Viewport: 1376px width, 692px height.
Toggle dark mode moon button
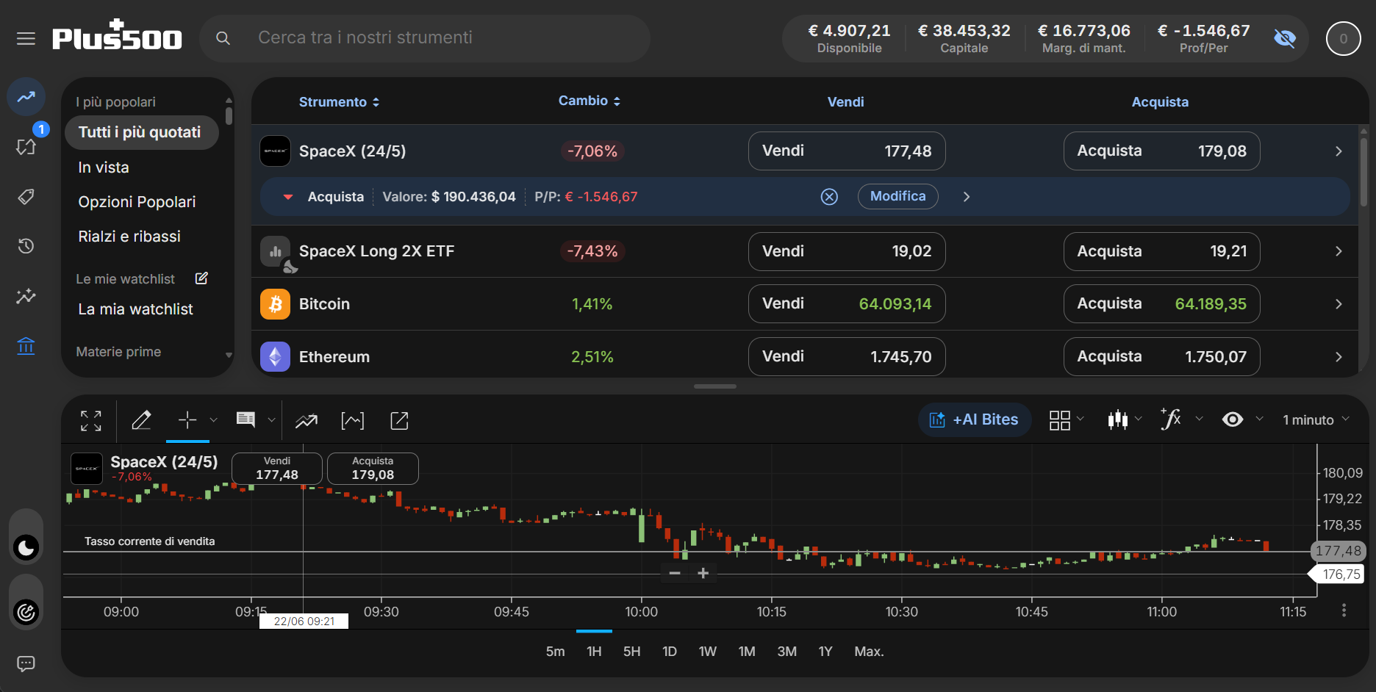coord(26,547)
